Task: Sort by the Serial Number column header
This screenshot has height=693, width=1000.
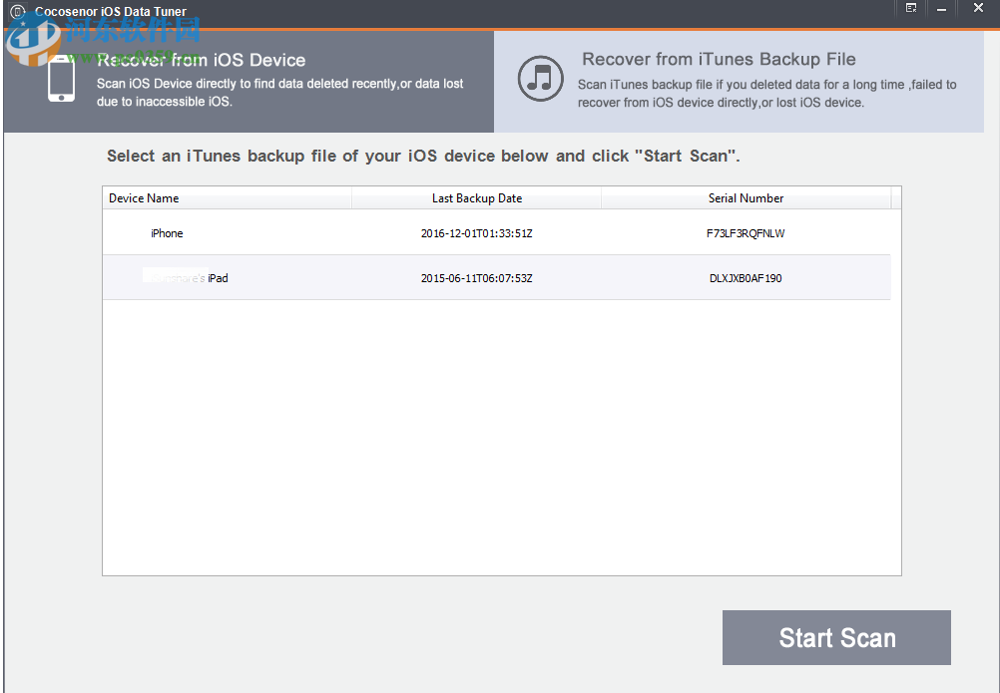Action: (x=746, y=198)
